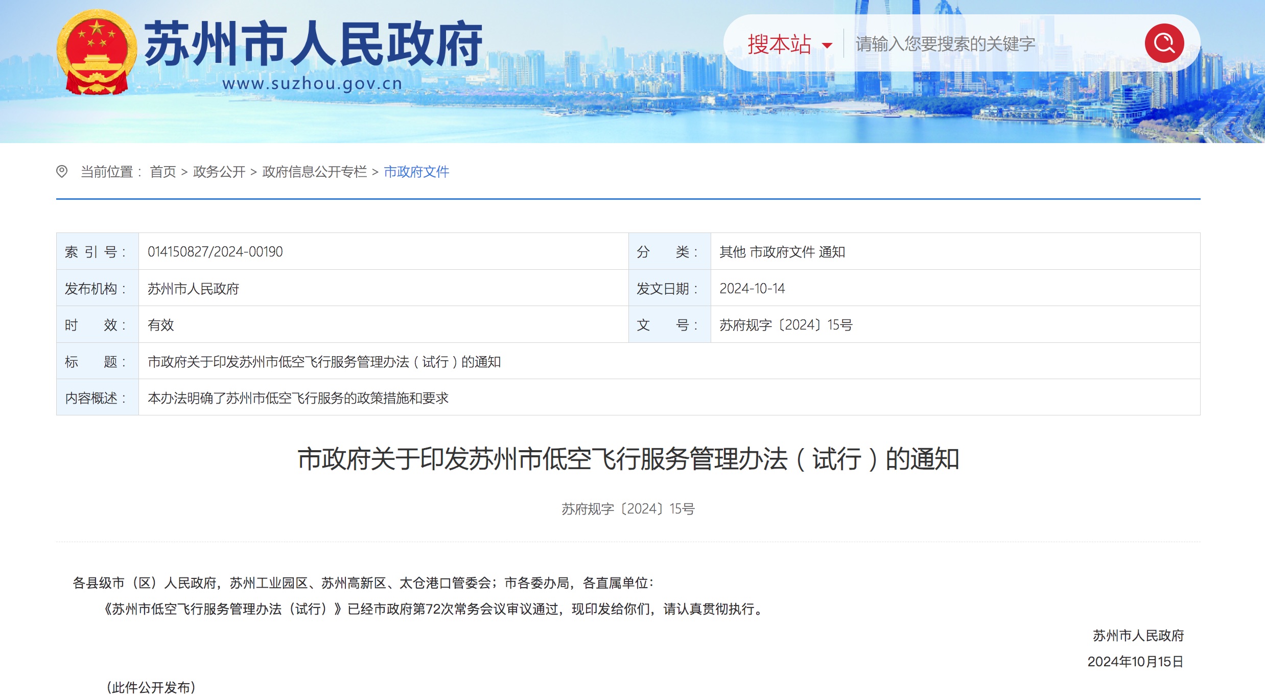Click the 发文日期 value 2024-10-14
Viewport: 1265px width, 699px height.
[x=752, y=289]
